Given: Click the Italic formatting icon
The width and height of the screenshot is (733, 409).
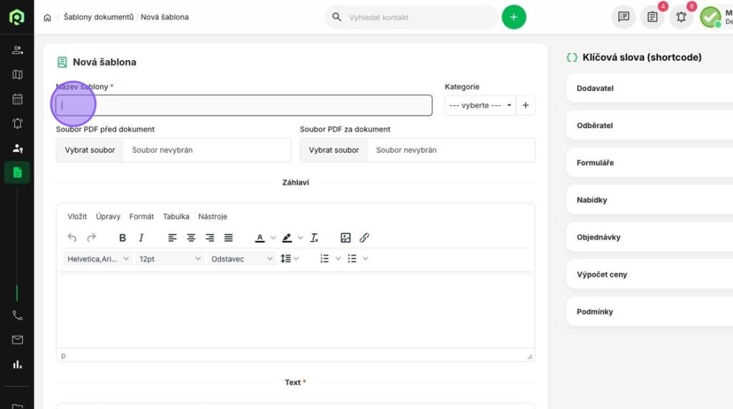Looking at the screenshot, I should [x=141, y=238].
